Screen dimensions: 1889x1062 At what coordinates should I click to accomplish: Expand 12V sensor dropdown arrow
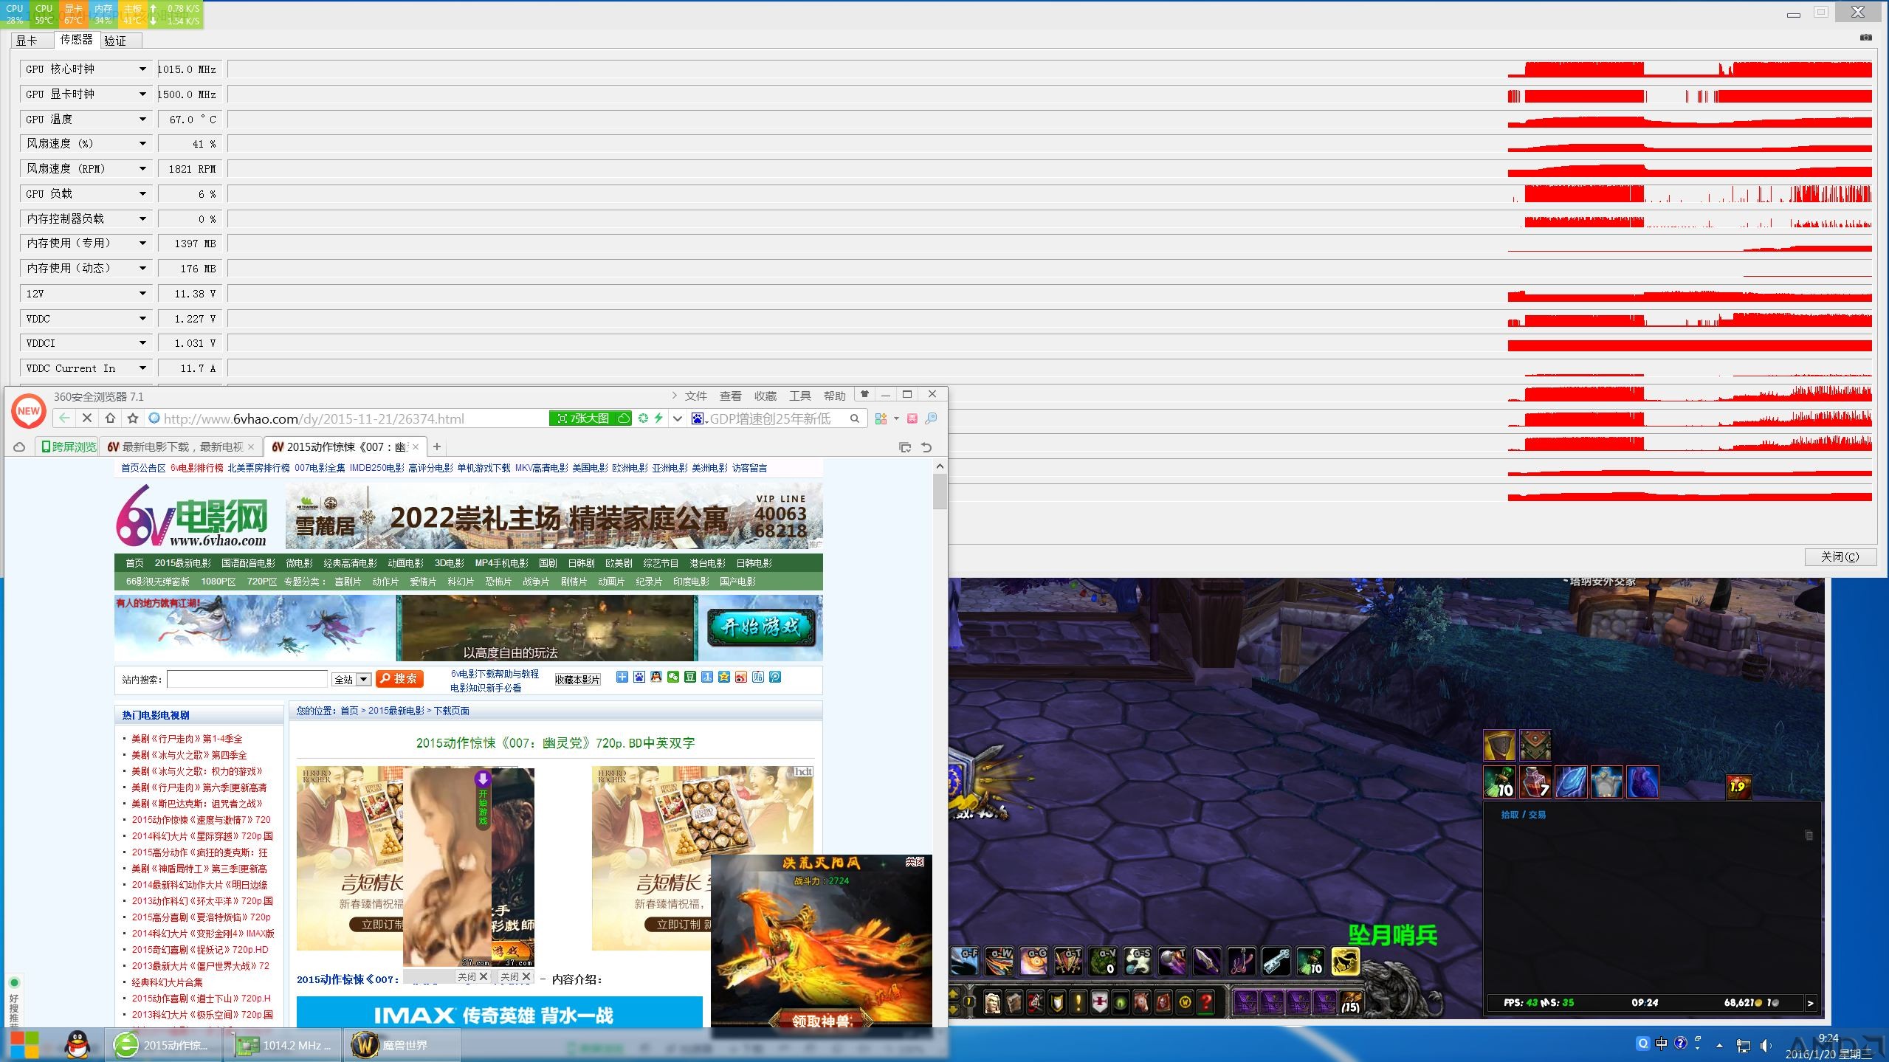click(142, 294)
